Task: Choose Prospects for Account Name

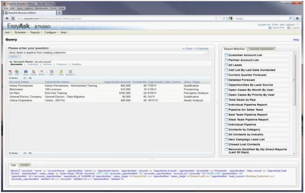Action: click(62, 64)
